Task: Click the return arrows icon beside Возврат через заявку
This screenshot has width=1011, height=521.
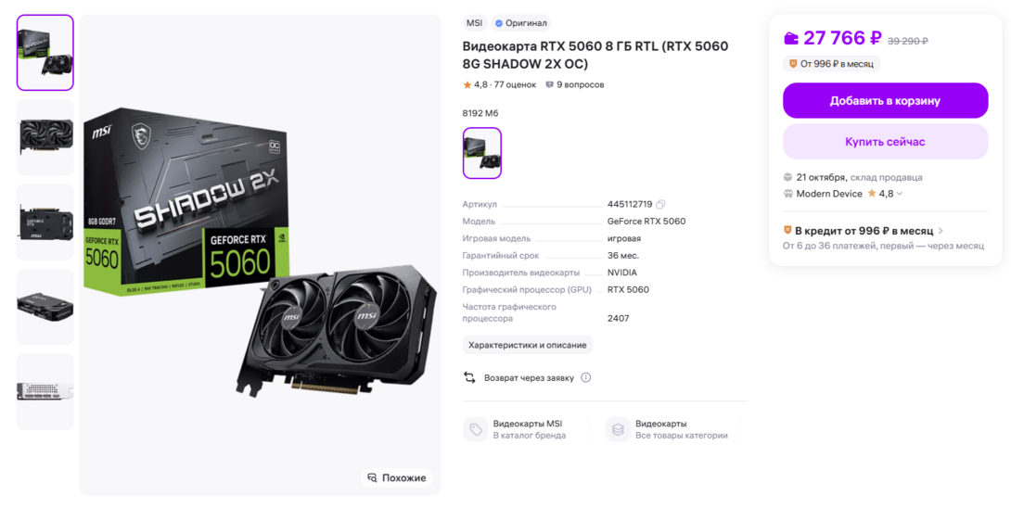Action: [469, 378]
